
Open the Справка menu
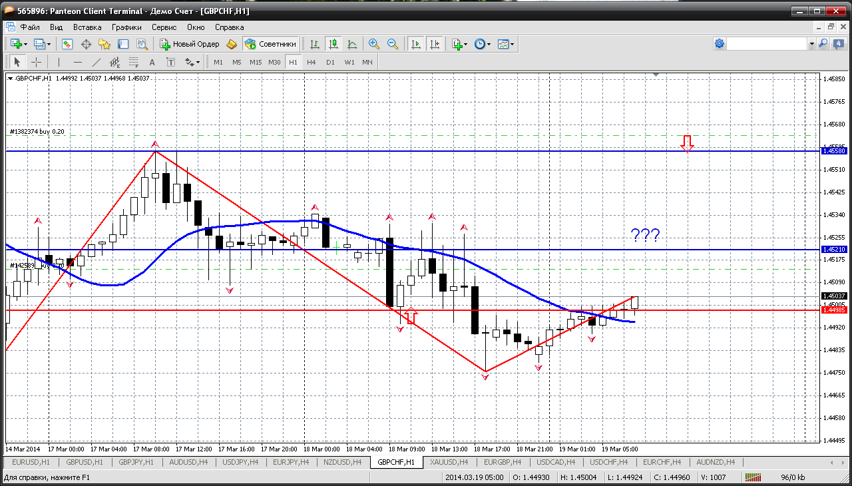[x=230, y=27]
